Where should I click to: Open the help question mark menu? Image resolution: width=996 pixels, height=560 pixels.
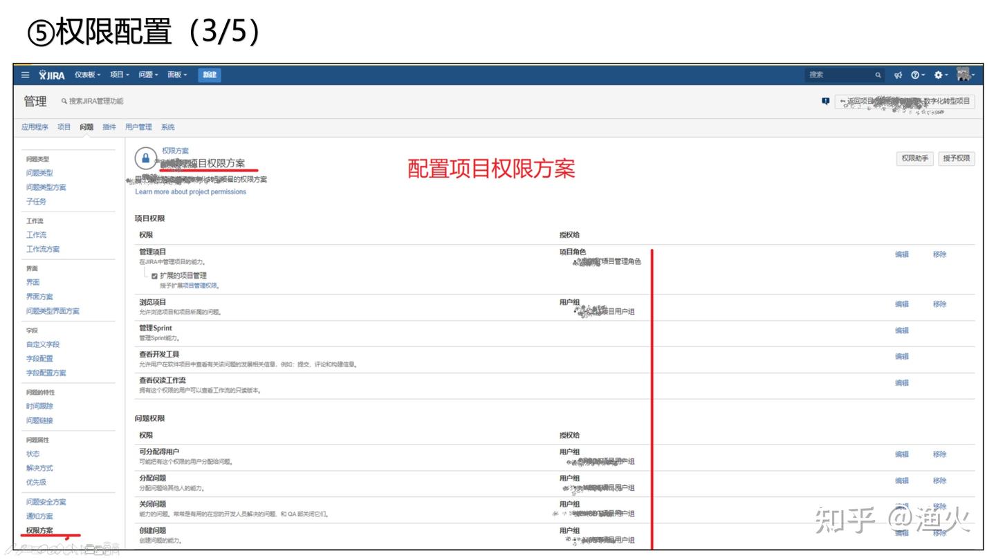(x=917, y=75)
